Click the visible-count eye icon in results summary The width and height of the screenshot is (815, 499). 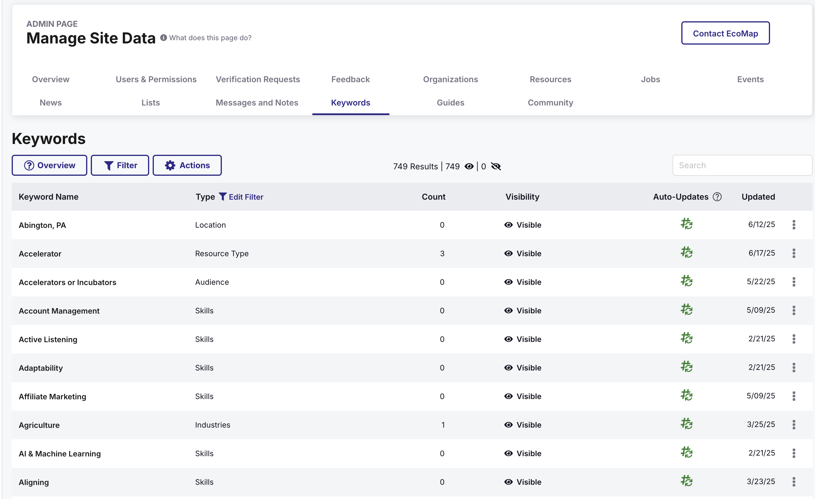(469, 166)
